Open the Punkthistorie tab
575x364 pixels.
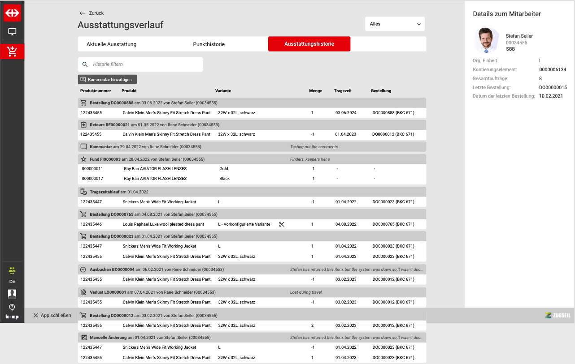tap(209, 44)
